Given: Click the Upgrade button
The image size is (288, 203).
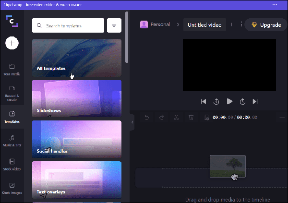Looking at the screenshot, I should click(266, 25).
